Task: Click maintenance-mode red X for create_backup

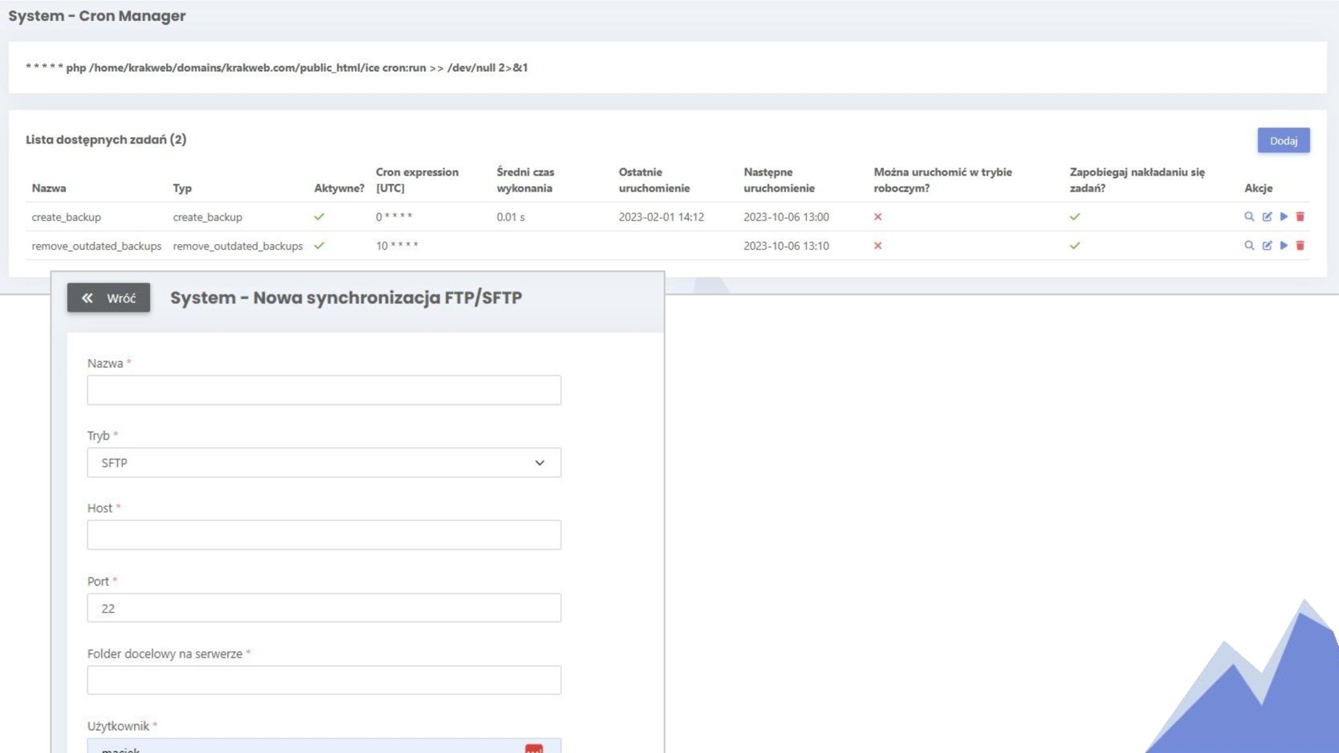Action: point(878,217)
